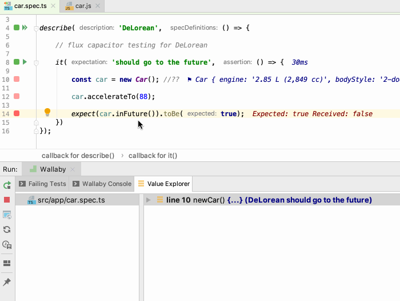This screenshot has height=301, width=400.
Task: Click the 'DeLorean' string on line 4
Action: click(x=138, y=28)
